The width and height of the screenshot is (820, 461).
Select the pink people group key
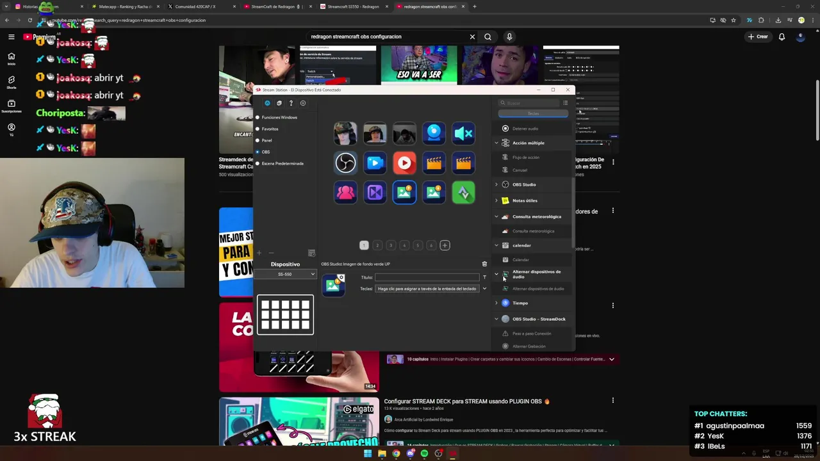(x=345, y=192)
